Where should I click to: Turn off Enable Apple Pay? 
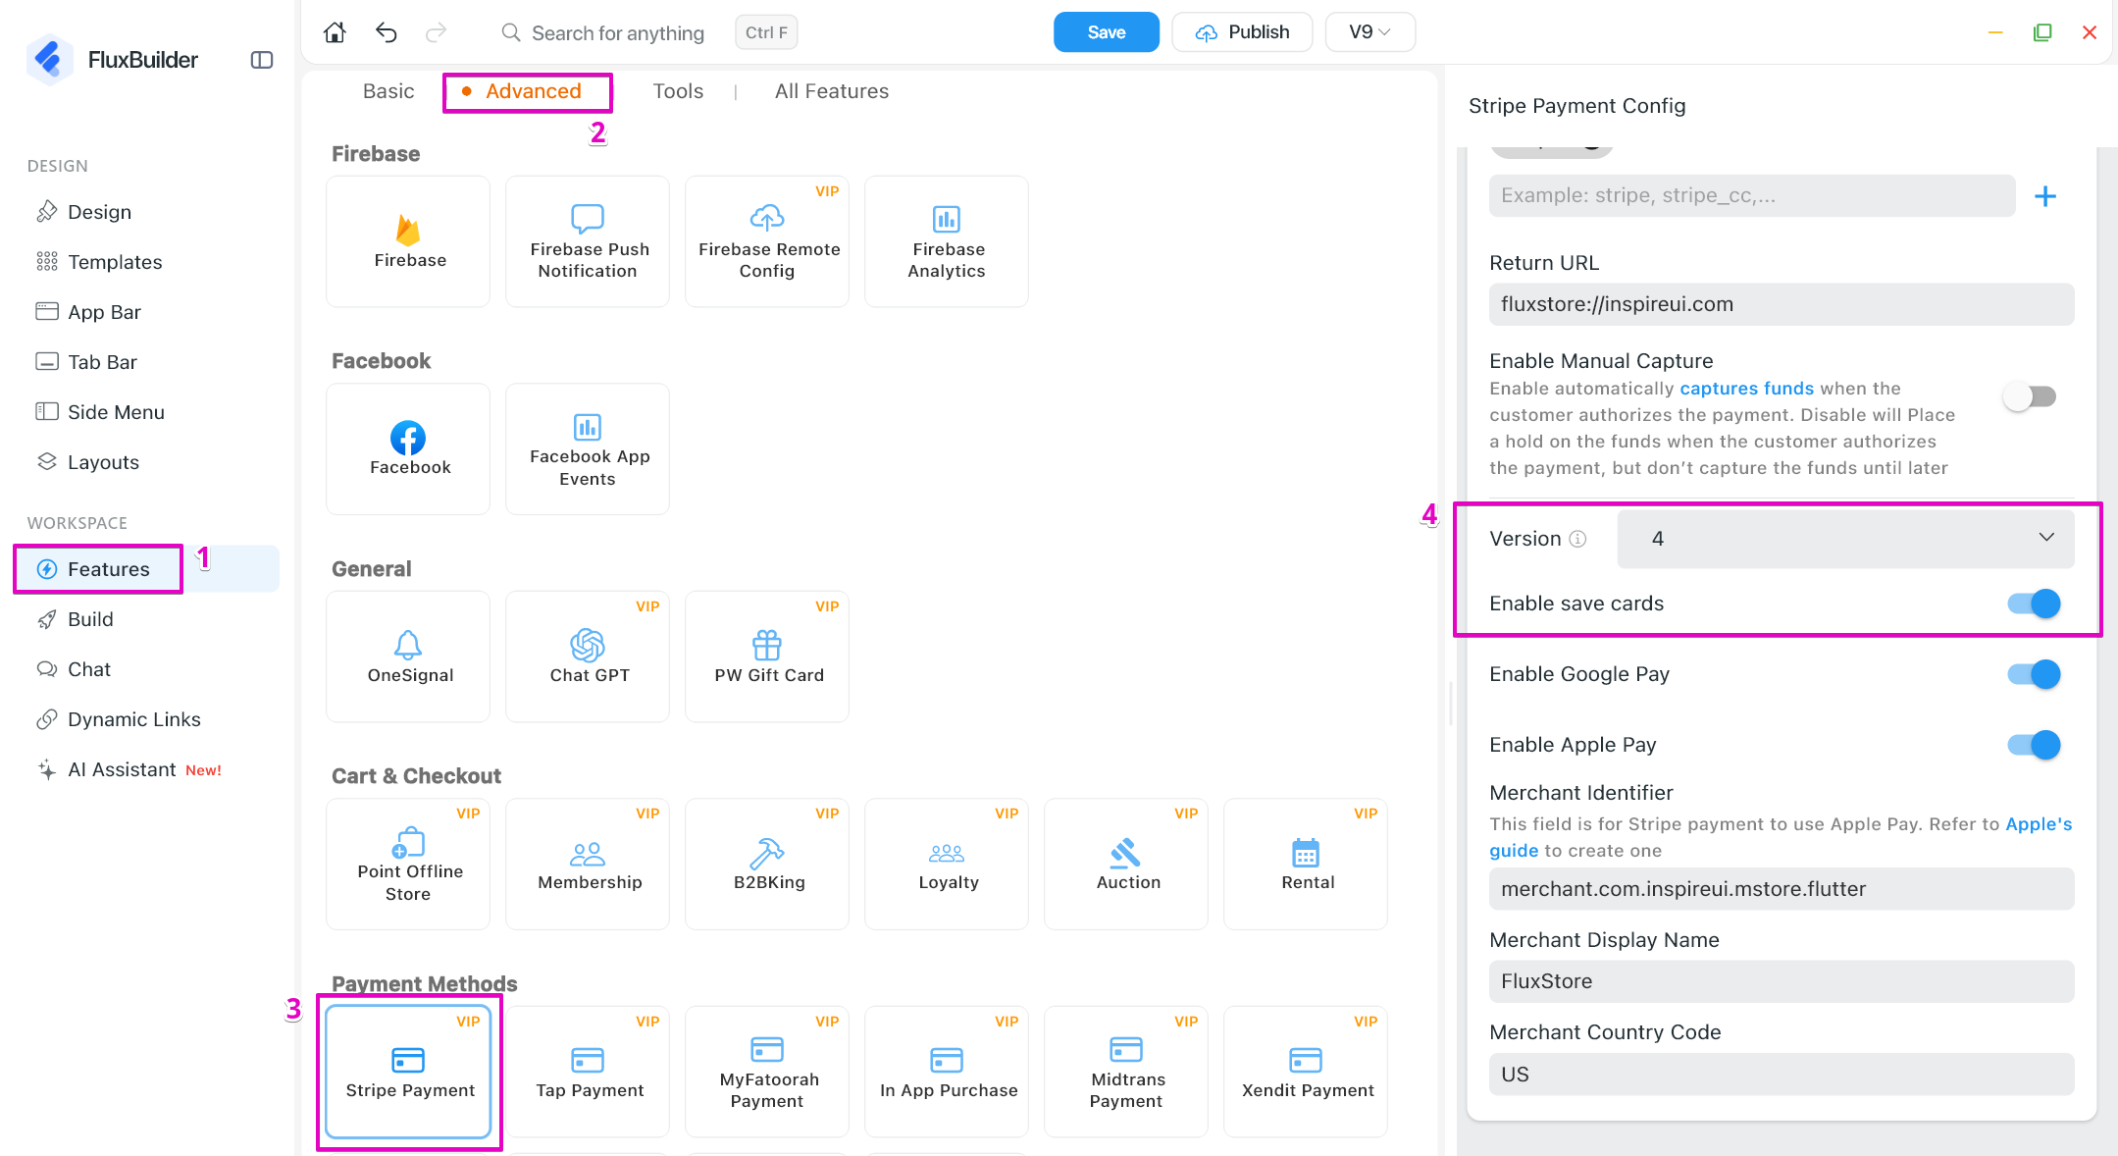tap(2034, 745)
